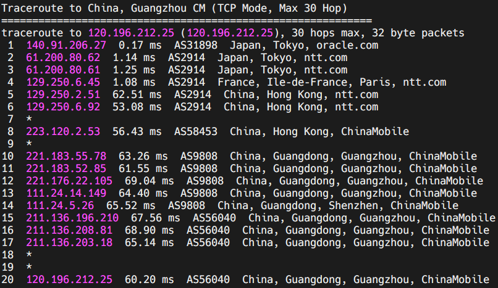Select IP 111.24.5.26 on hop 14

[x=60, y=206]
